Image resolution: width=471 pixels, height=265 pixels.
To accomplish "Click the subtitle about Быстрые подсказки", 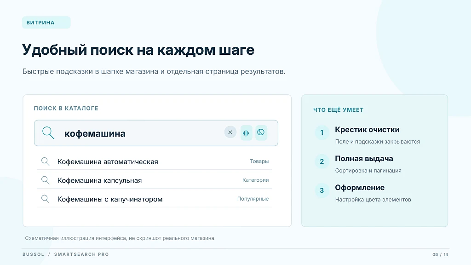I will tap(154, 71).
